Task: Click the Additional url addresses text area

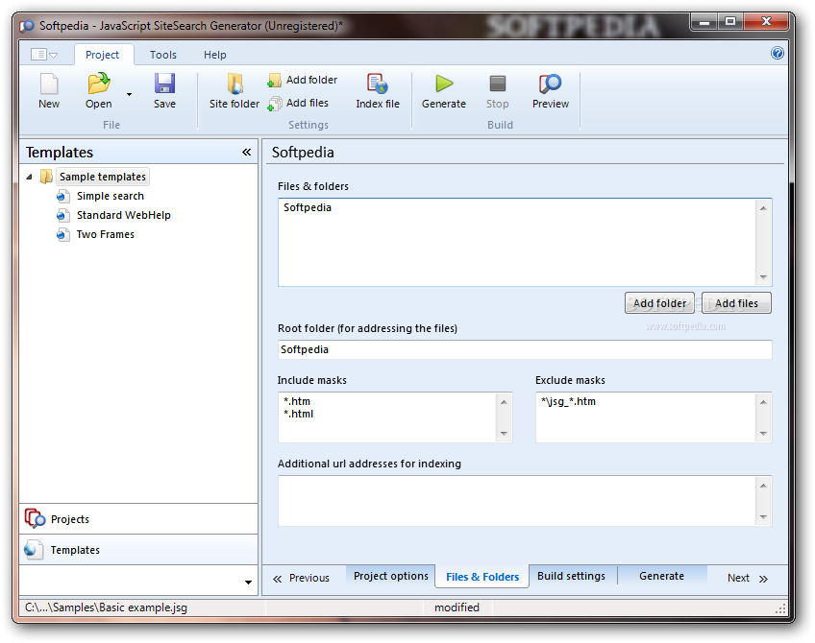Action: pyautogui.click(x=525, y=501)
